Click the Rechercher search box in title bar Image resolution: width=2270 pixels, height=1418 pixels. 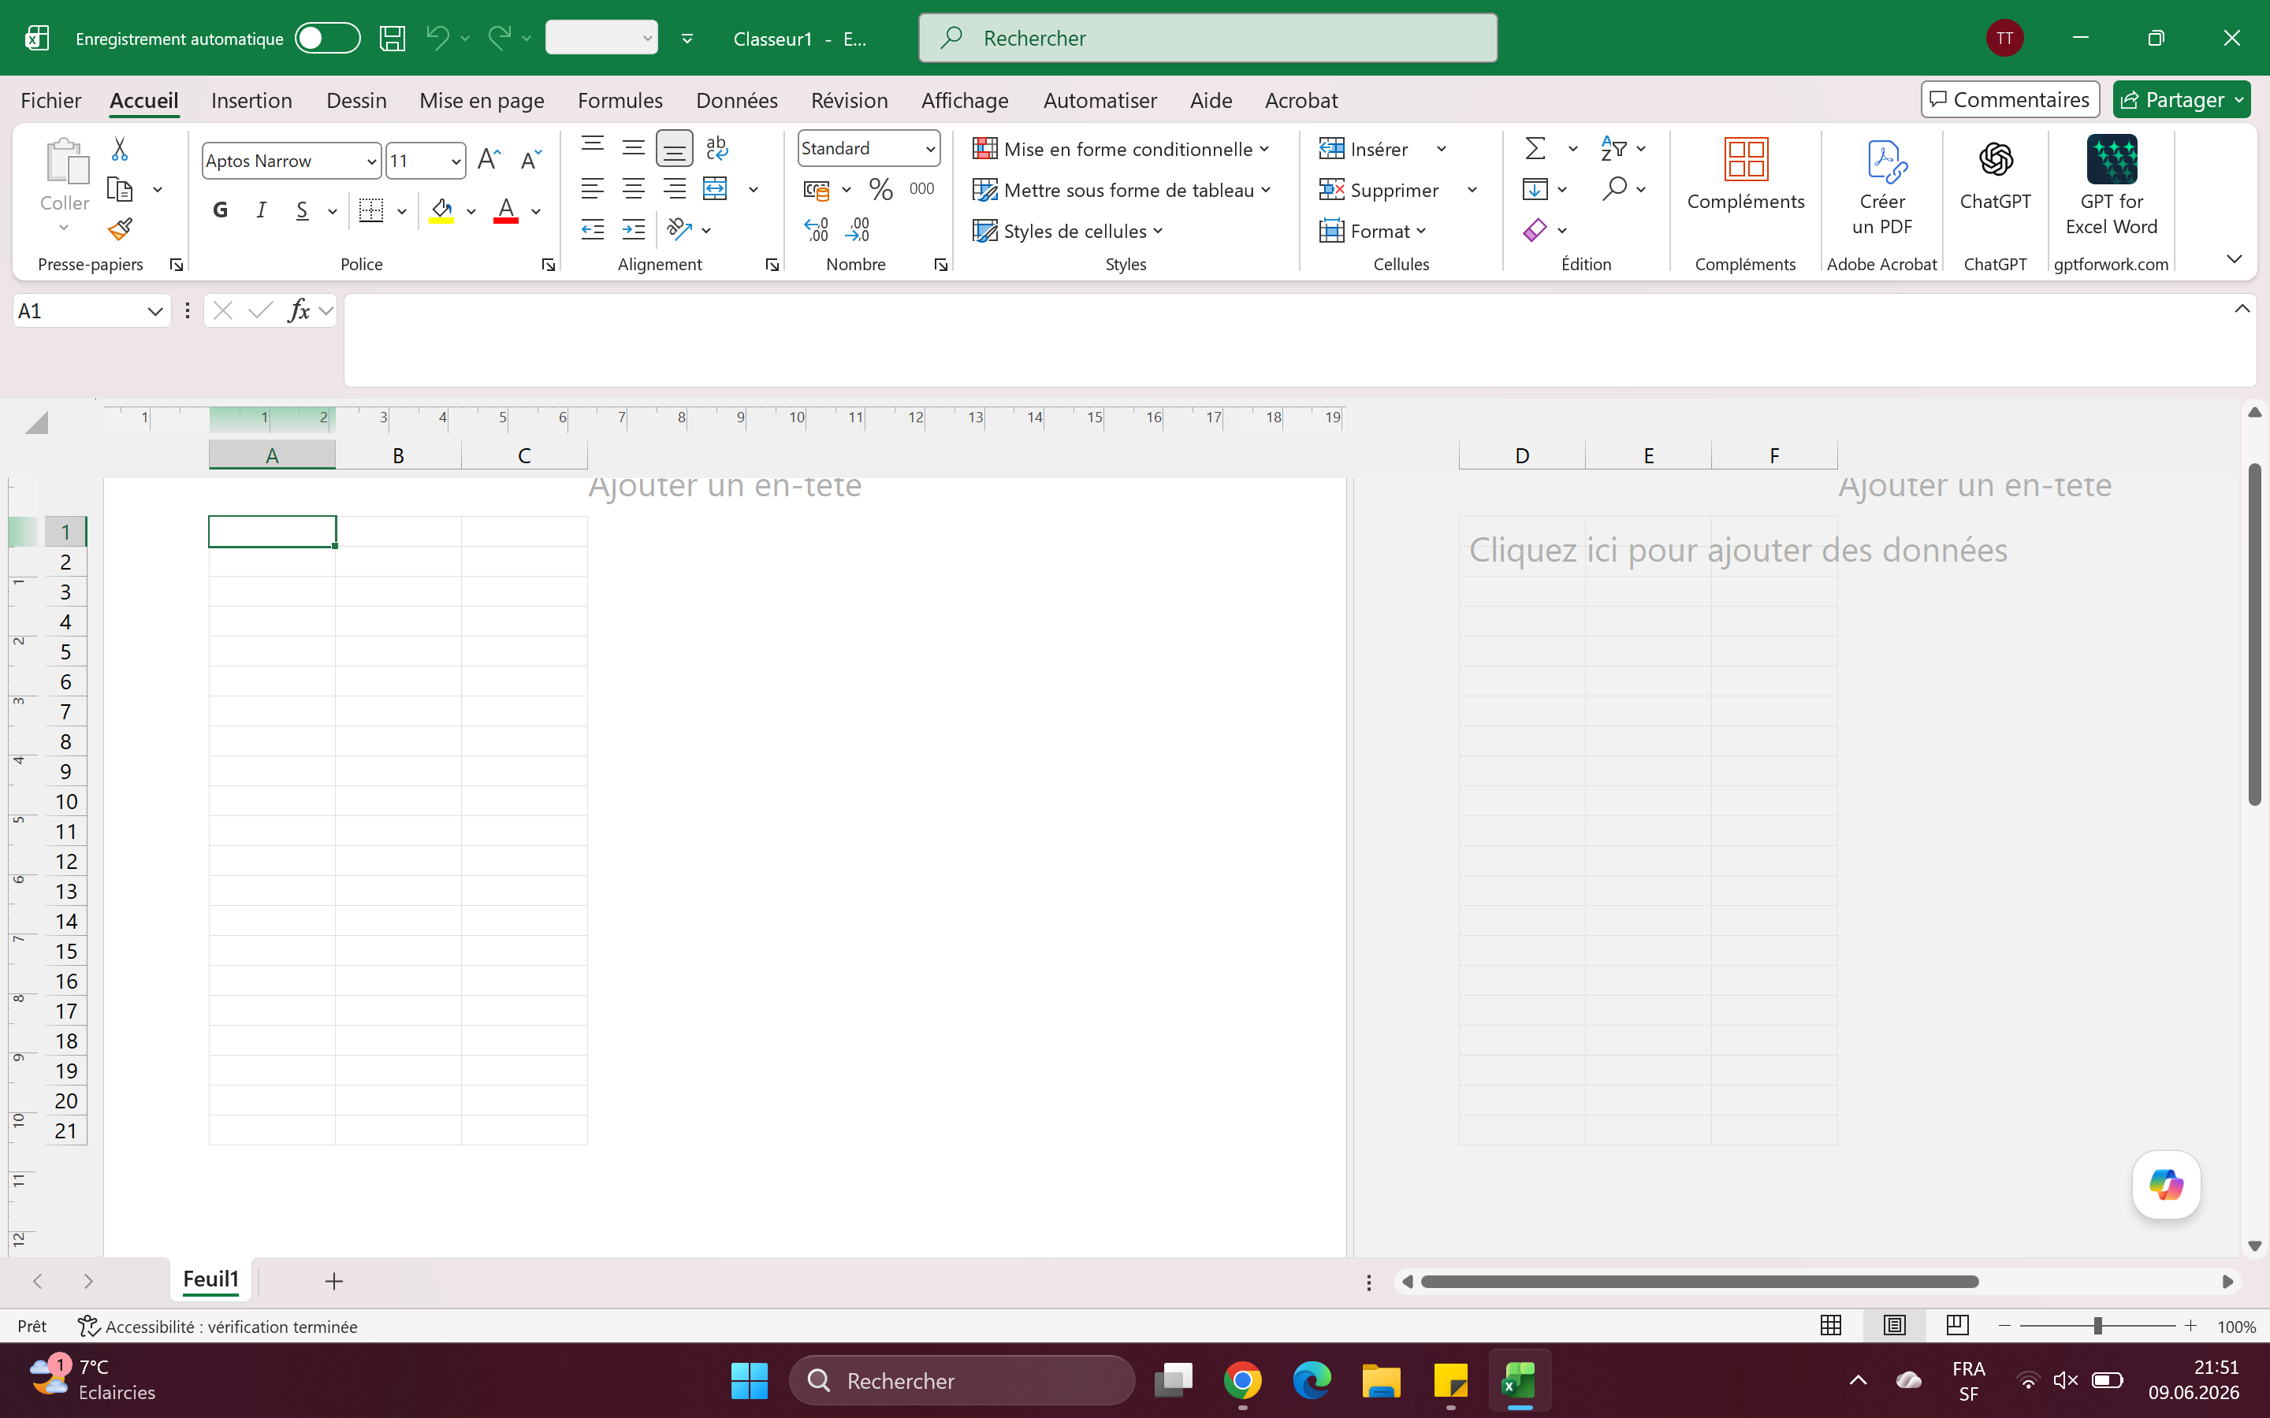(x=1208, y=39)
